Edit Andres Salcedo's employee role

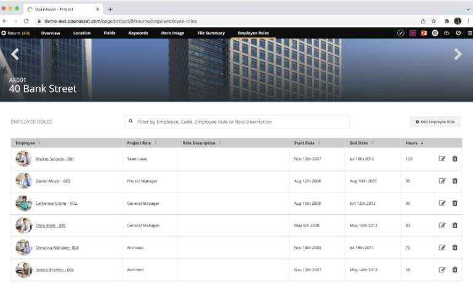coord(442,159)
